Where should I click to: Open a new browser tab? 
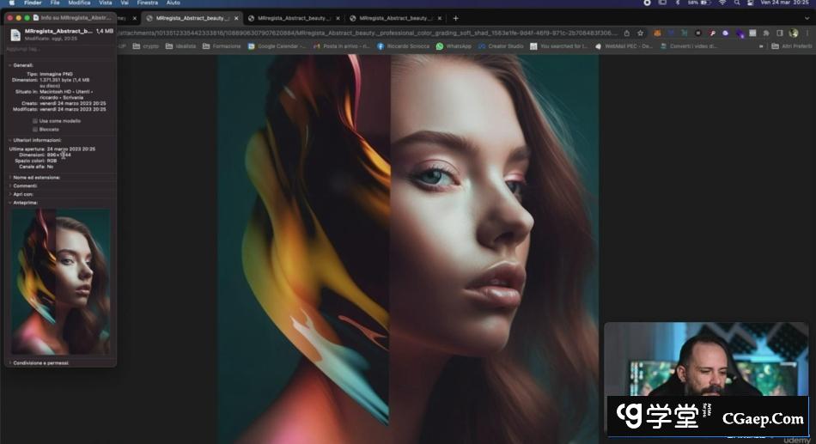(x=456, y=18)
